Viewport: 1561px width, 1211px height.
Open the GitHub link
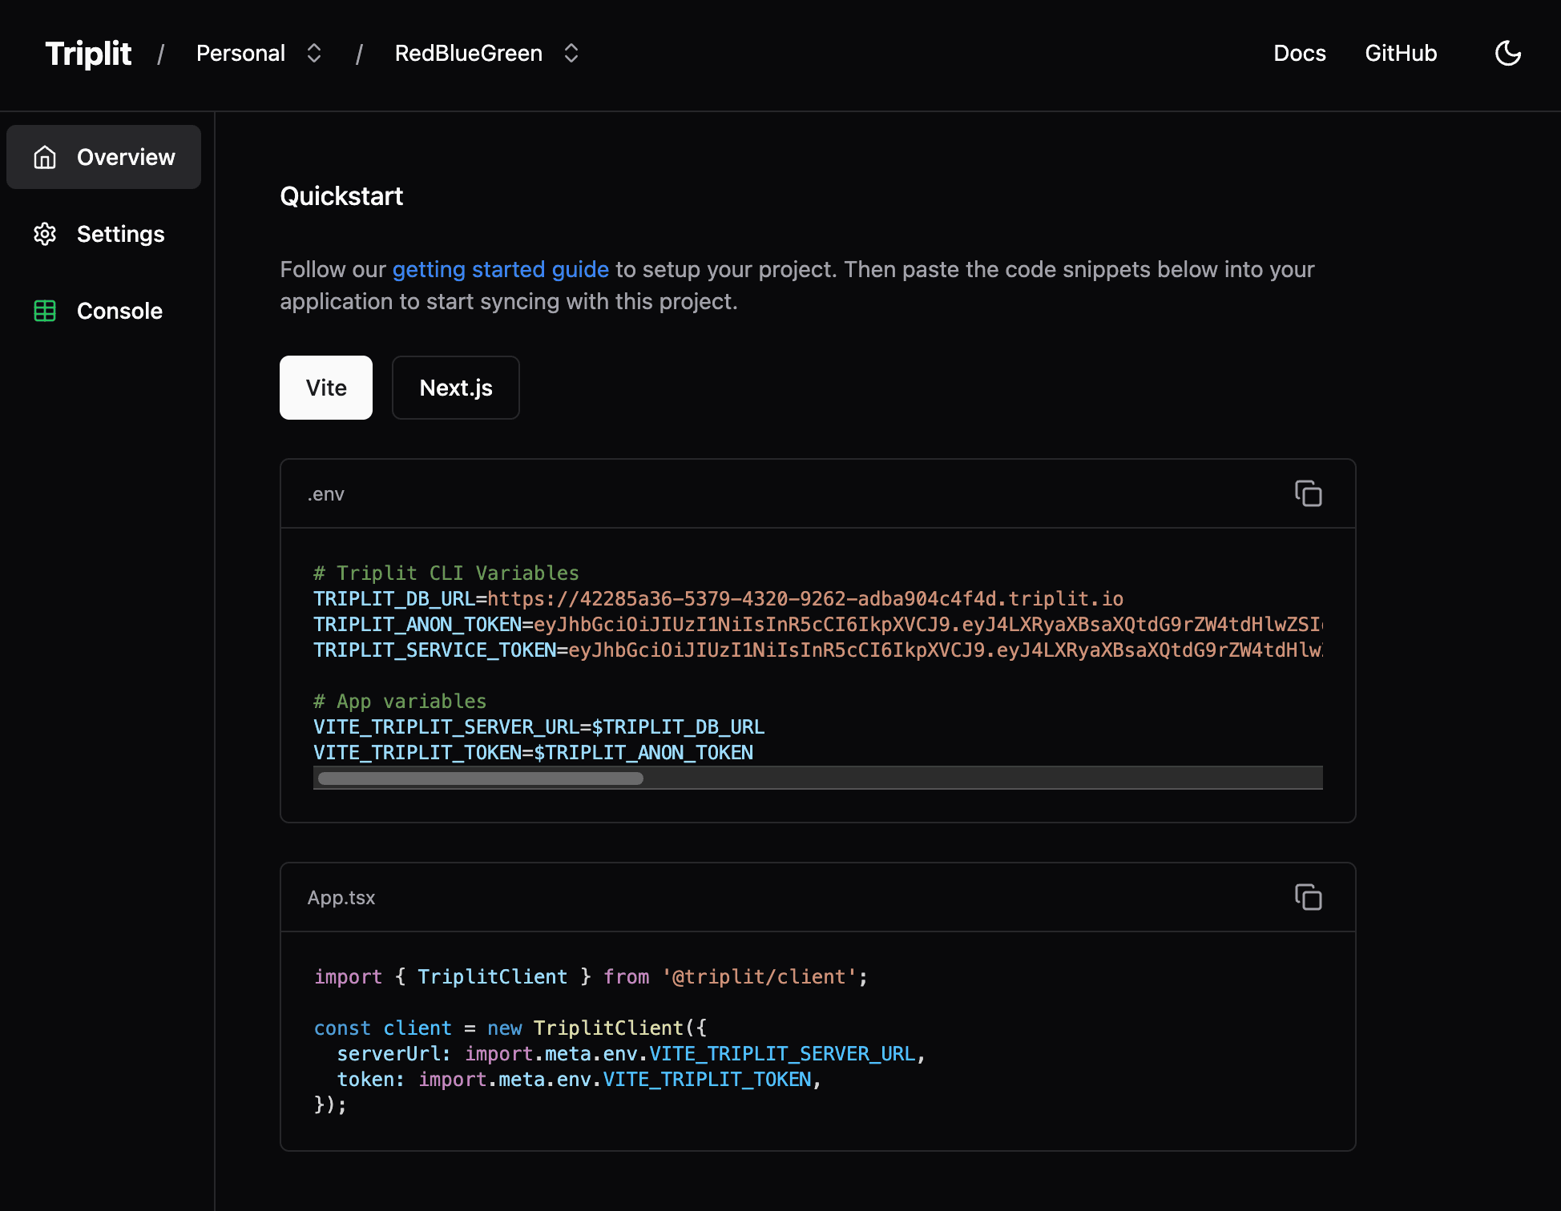click(1401, 53)
